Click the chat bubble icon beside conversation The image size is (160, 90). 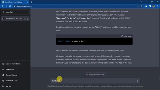click(x=3, y=19)
